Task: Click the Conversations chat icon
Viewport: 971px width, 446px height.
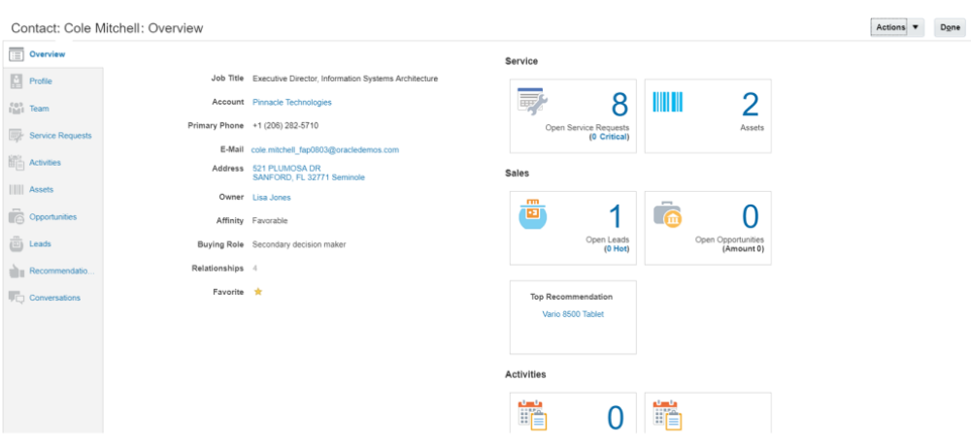Action: coord(16,298)
